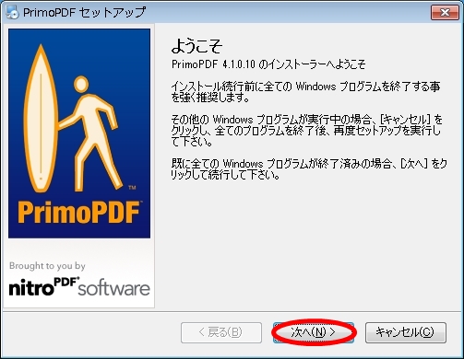Click the "Brought to you by" text

click(x=47, y=266)
